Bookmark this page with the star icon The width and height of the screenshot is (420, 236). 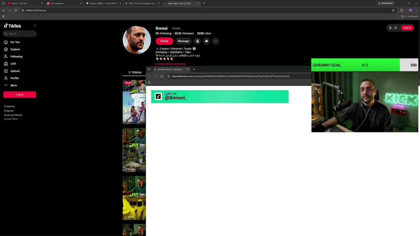coord(393,10)
